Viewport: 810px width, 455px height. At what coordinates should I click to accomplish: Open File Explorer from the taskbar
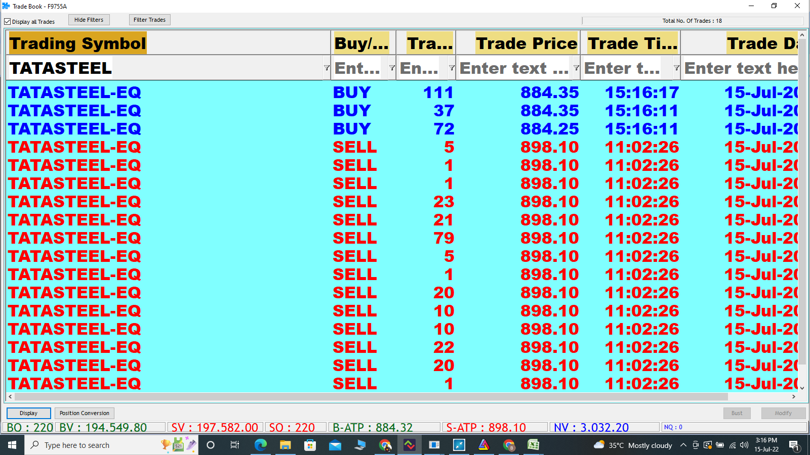(x=285, y=445)
